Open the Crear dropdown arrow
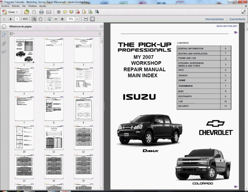 [x=17, y=12]
